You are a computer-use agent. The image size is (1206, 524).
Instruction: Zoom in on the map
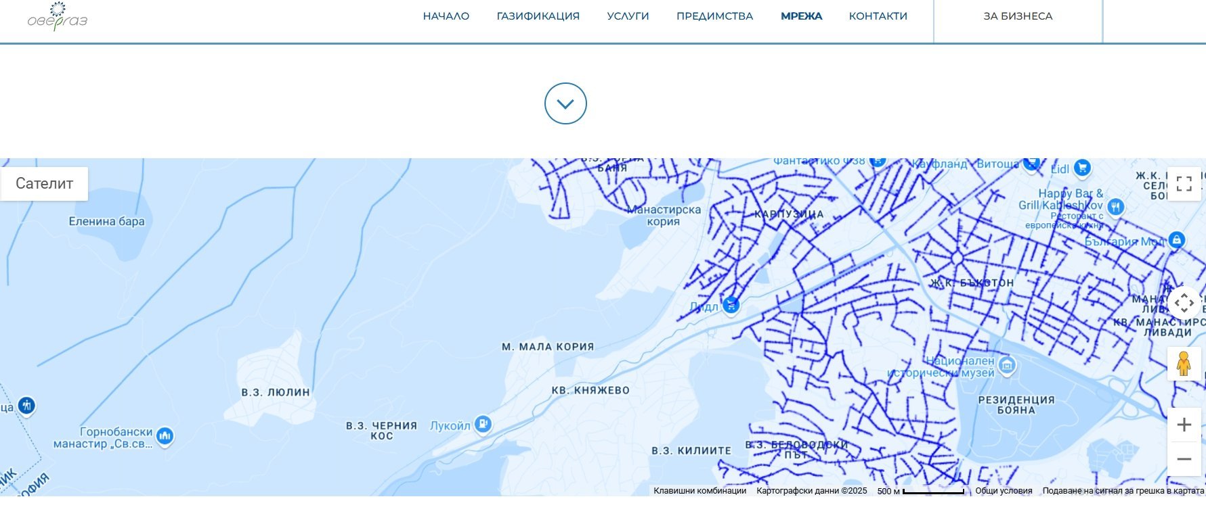pyautogui.click(x=1184, y=425)
